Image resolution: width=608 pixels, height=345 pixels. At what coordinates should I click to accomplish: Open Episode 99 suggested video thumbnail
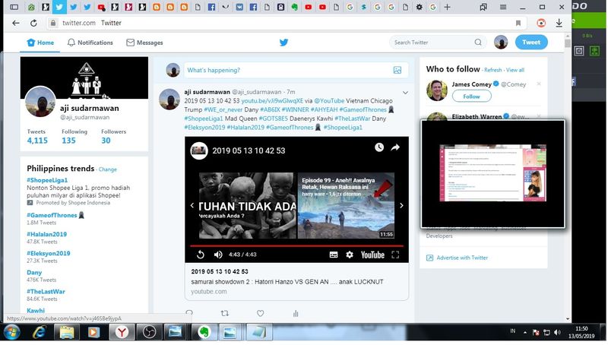(x=347, y=205)
